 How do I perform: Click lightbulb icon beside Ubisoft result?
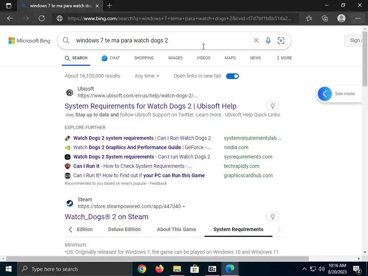(x=272, y=106)
